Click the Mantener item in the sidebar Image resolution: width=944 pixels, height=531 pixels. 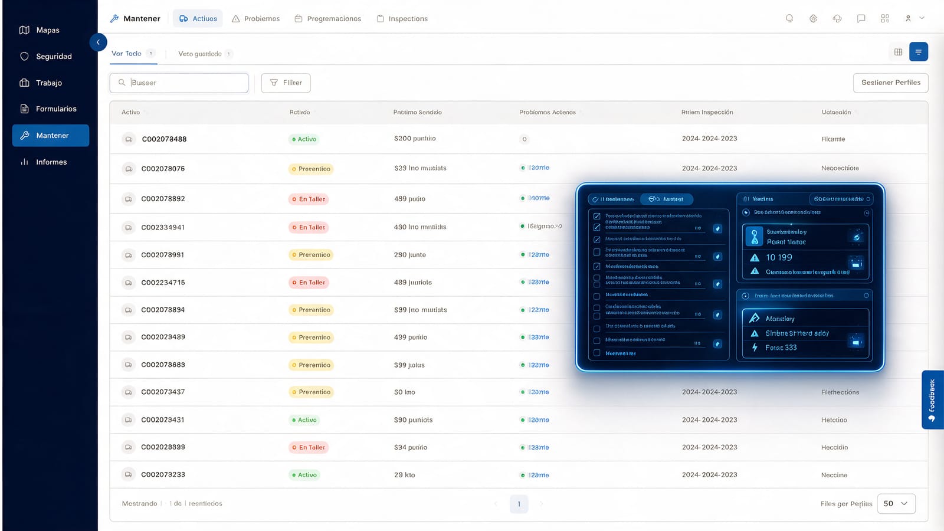click(x=51, y=135)
